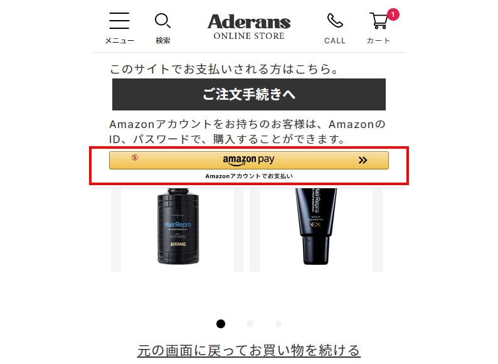Click the Amazonアカウントでお支払い caption
498x364 pixels.
(249, 176)
